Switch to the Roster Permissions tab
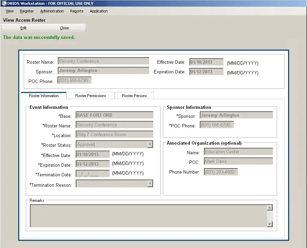This screenshot has width=307, height=248. tap(90, 95)
